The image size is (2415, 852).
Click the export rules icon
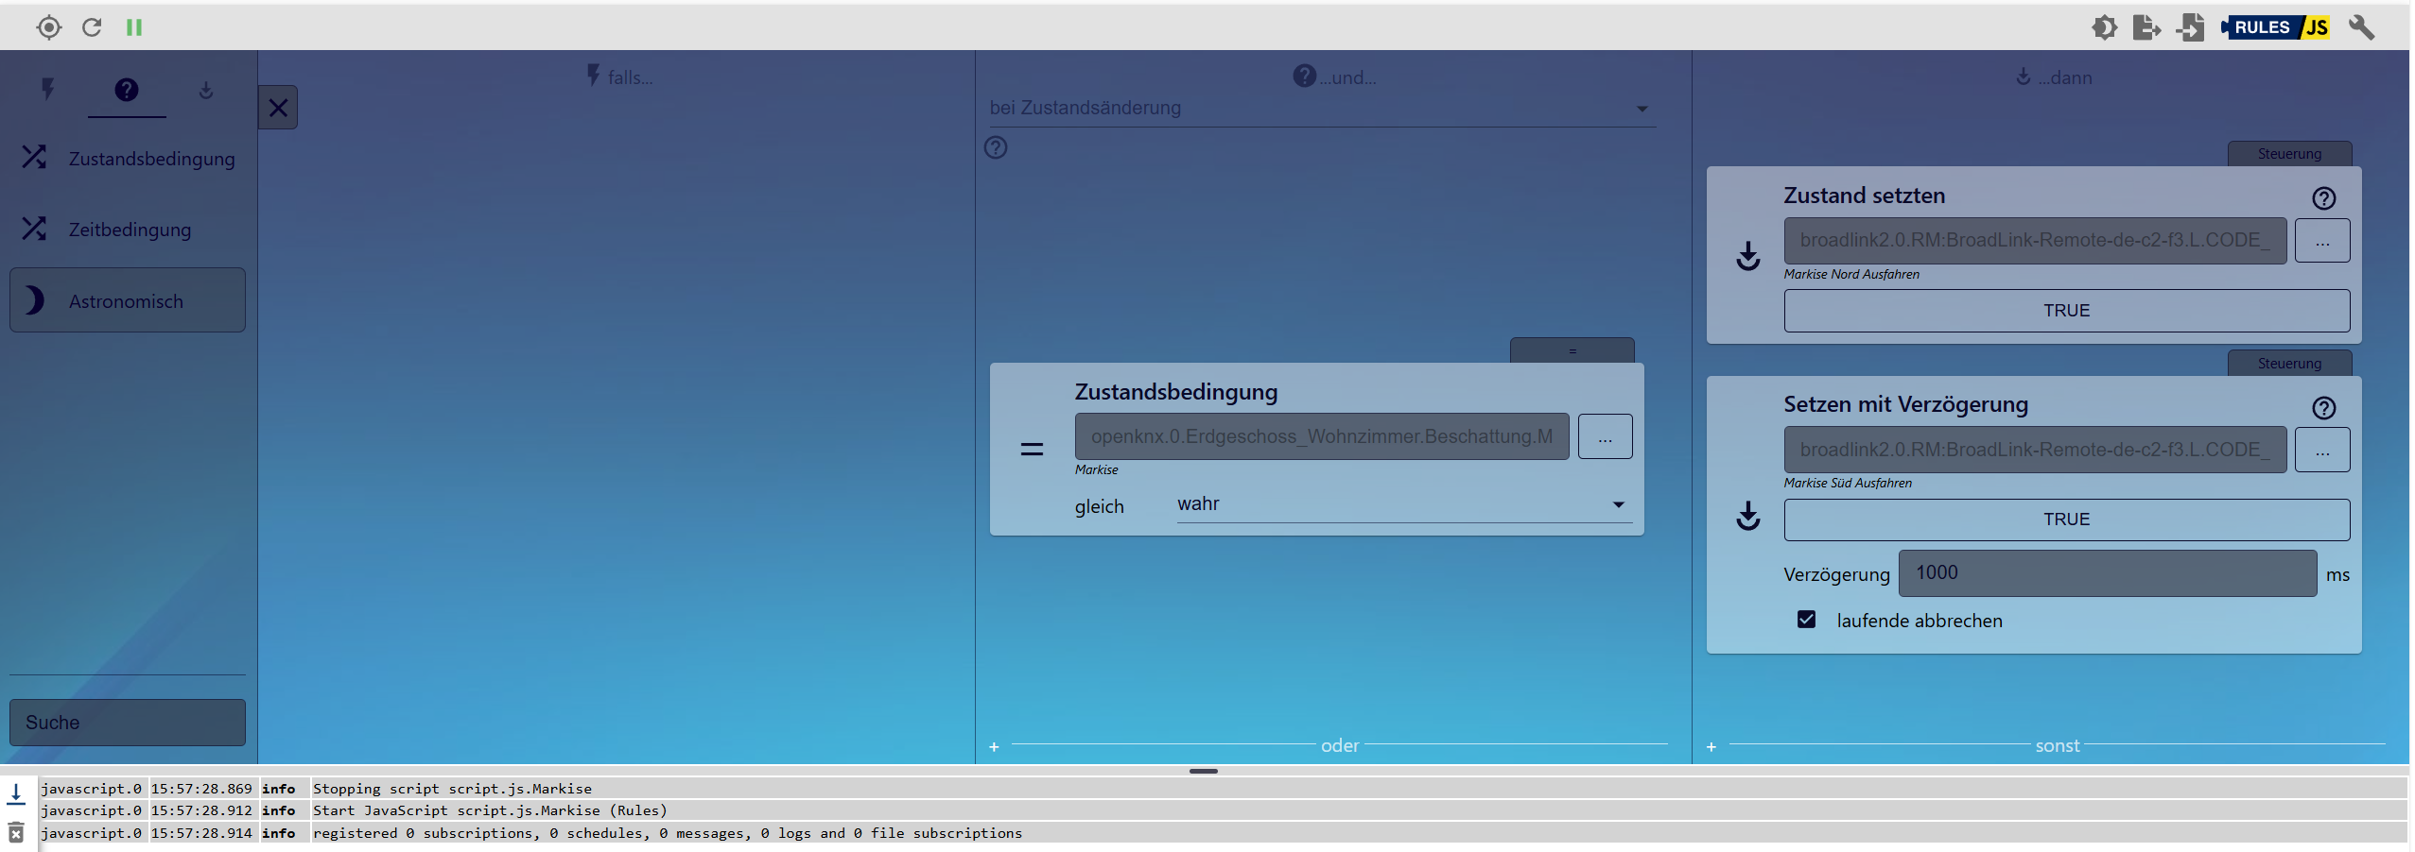(2147, 27)
